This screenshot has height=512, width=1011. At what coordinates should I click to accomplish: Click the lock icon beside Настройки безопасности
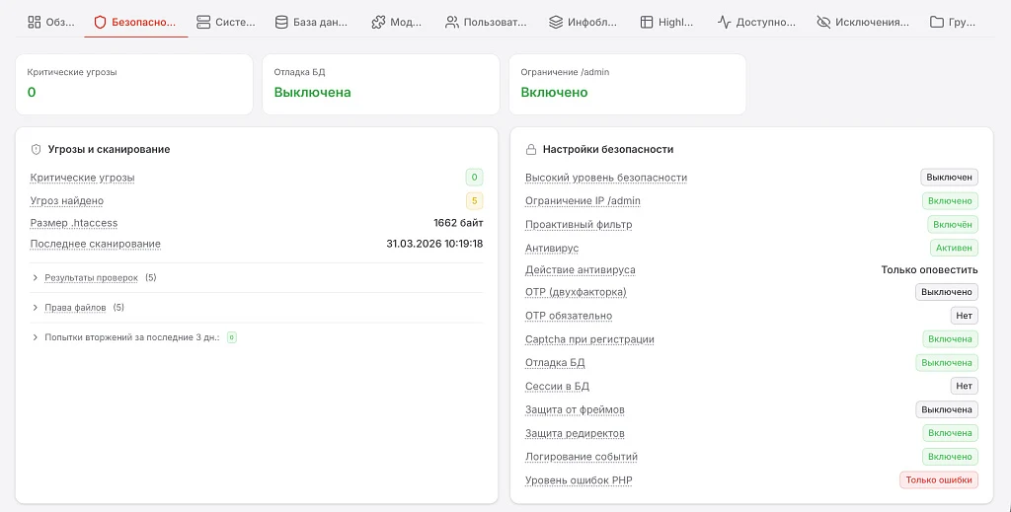pos(531,149)
